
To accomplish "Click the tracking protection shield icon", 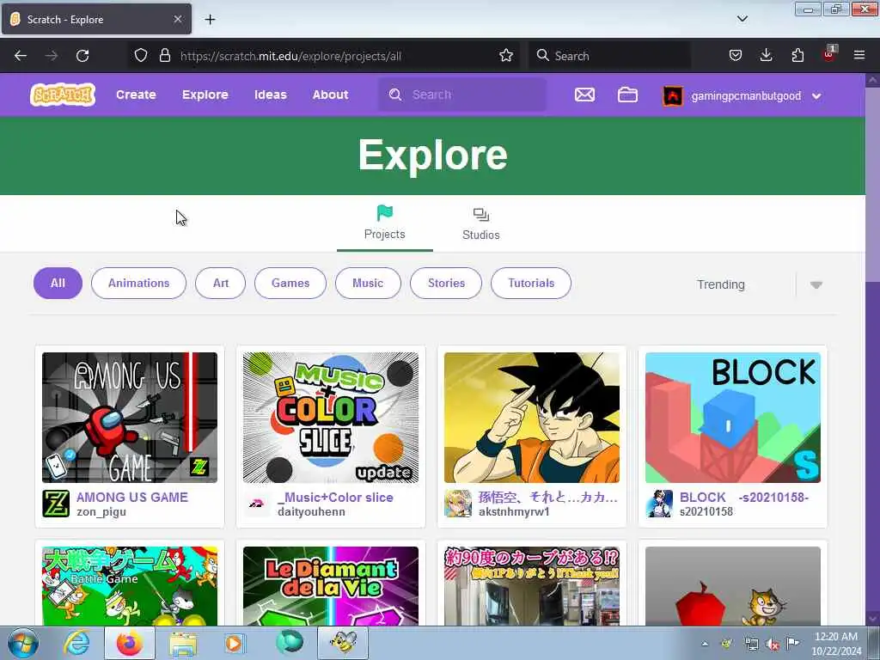I will point(141,56).
